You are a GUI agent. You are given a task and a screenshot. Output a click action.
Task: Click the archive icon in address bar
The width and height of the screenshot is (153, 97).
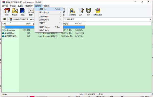[x=11, y=19]
